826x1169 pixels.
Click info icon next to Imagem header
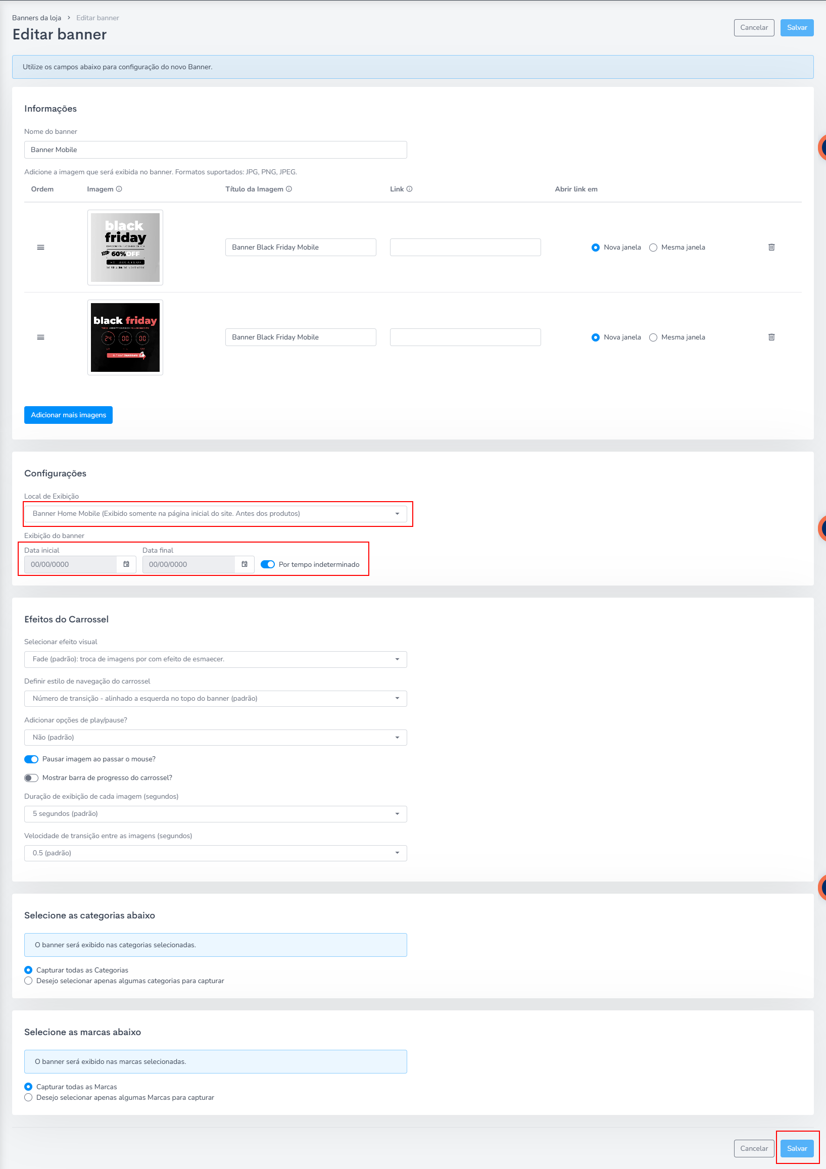tap(119, 189)
